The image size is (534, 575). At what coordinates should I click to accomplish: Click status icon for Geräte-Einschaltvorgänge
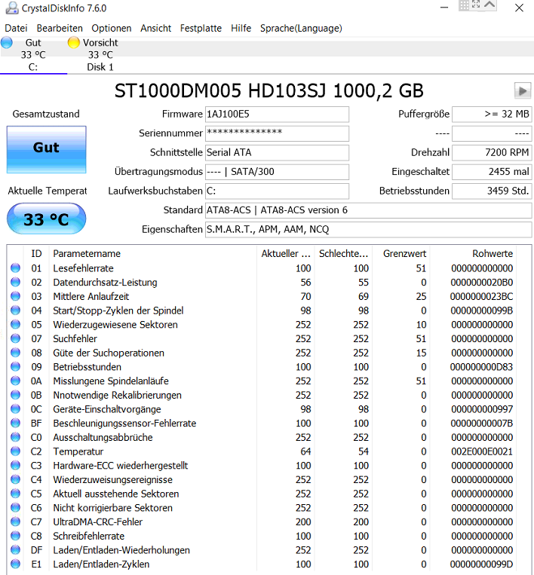pyautogui.click(x=15, y=409)
